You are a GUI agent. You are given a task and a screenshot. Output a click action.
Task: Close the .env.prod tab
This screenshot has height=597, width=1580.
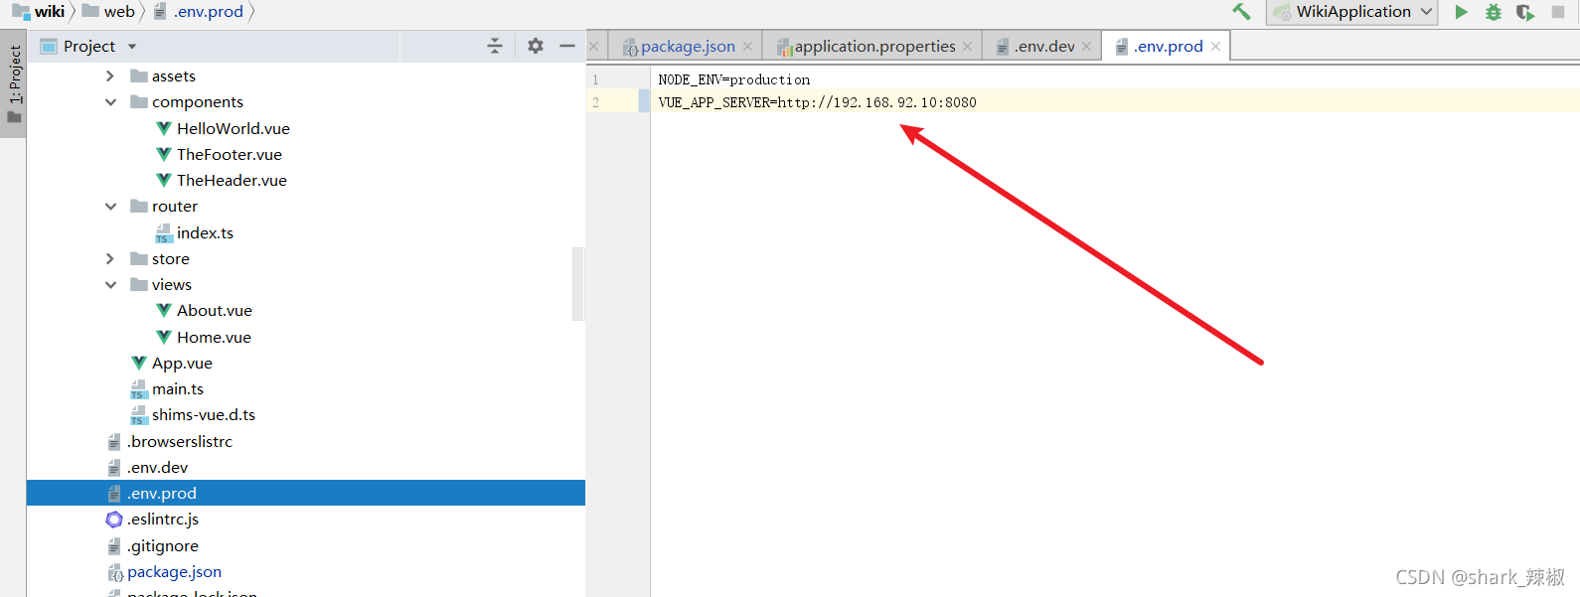[1215, 47]
